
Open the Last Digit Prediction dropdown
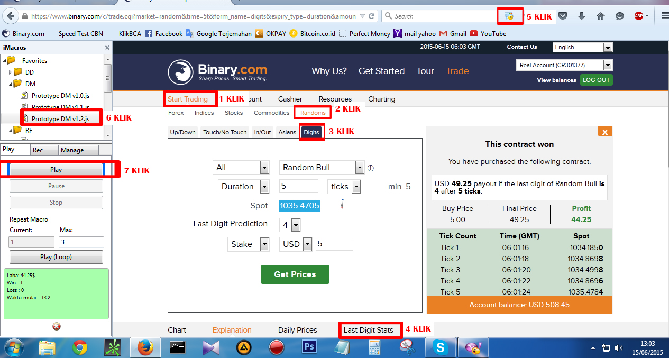point(290,225)
